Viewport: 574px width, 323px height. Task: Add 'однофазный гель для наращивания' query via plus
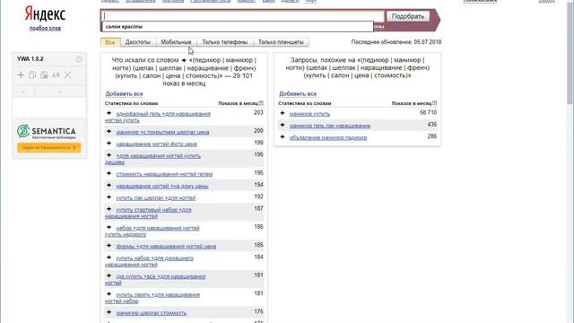109,113
